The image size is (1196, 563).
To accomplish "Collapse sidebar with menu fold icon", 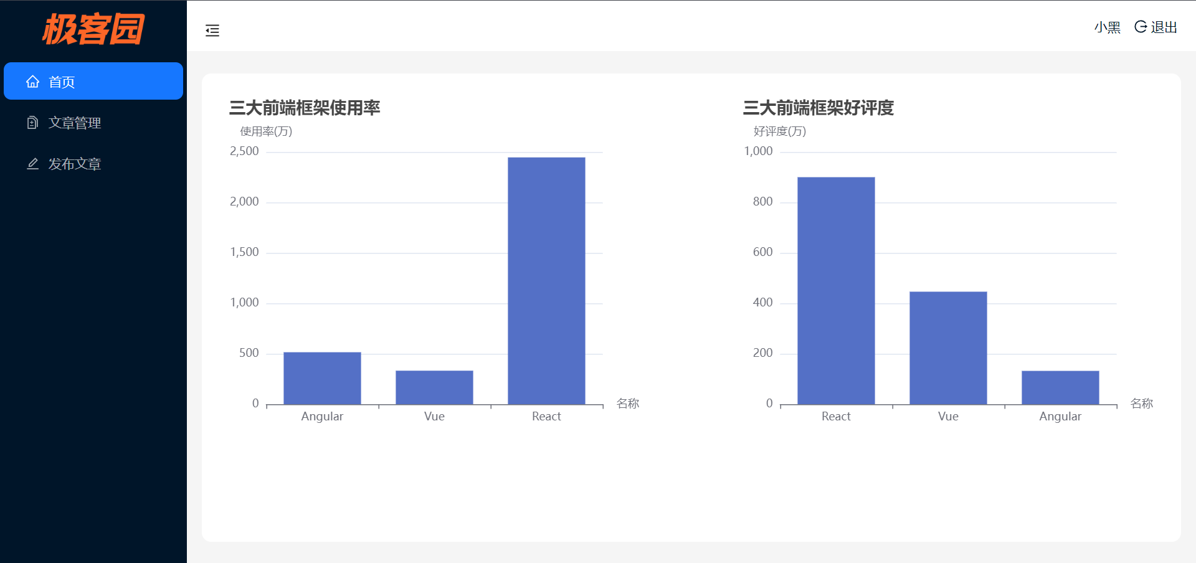I will pos(212,31).
